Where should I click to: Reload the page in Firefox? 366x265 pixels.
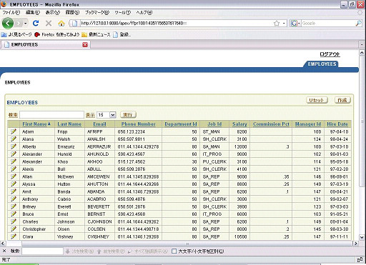point(36,23)
